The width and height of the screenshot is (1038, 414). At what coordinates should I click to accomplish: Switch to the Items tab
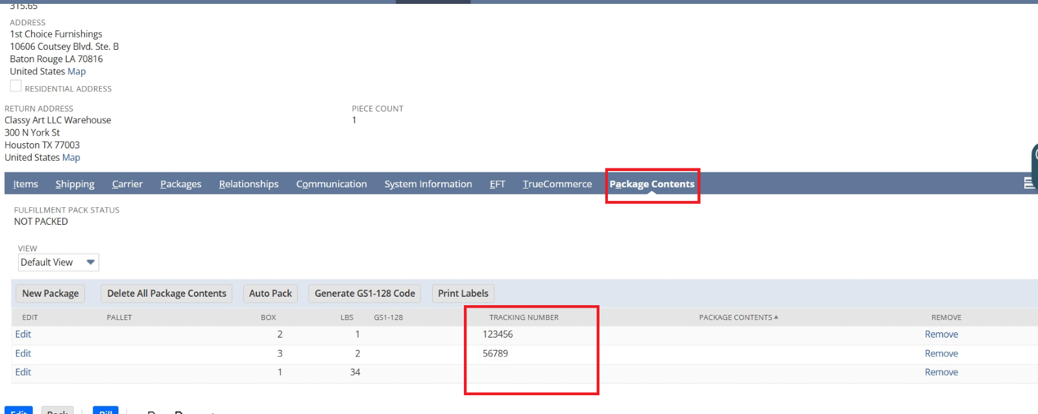[x=26, y=184]
